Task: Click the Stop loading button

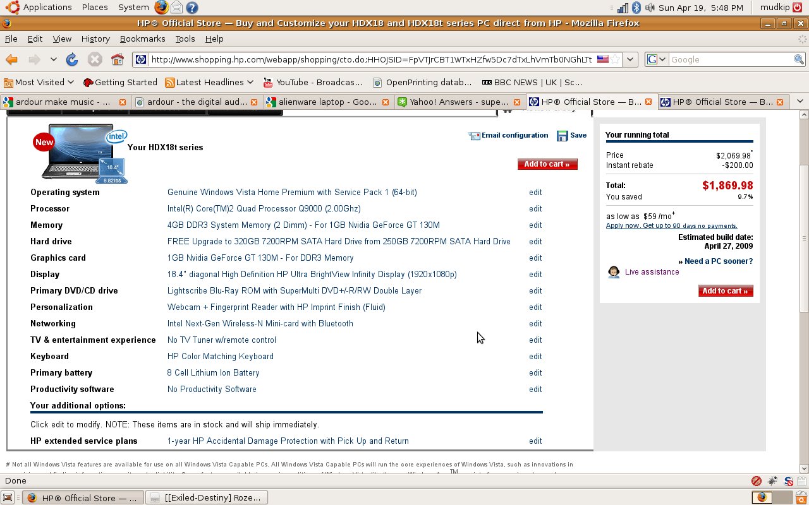Action: click(95, 59)
